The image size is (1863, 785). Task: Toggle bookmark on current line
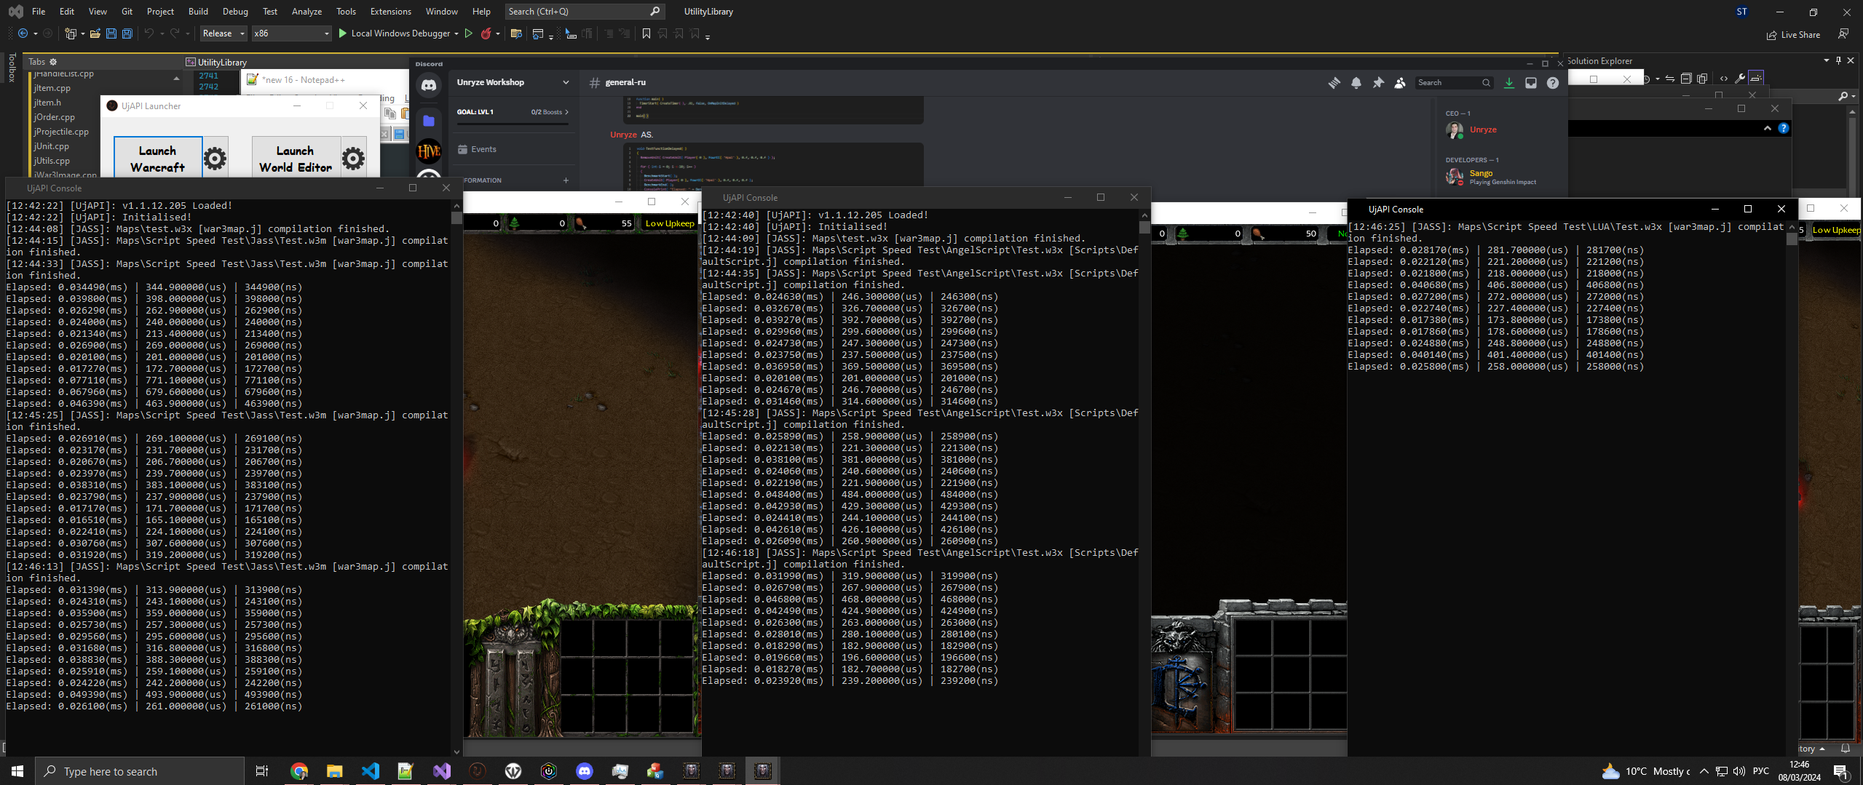point(646,33)
